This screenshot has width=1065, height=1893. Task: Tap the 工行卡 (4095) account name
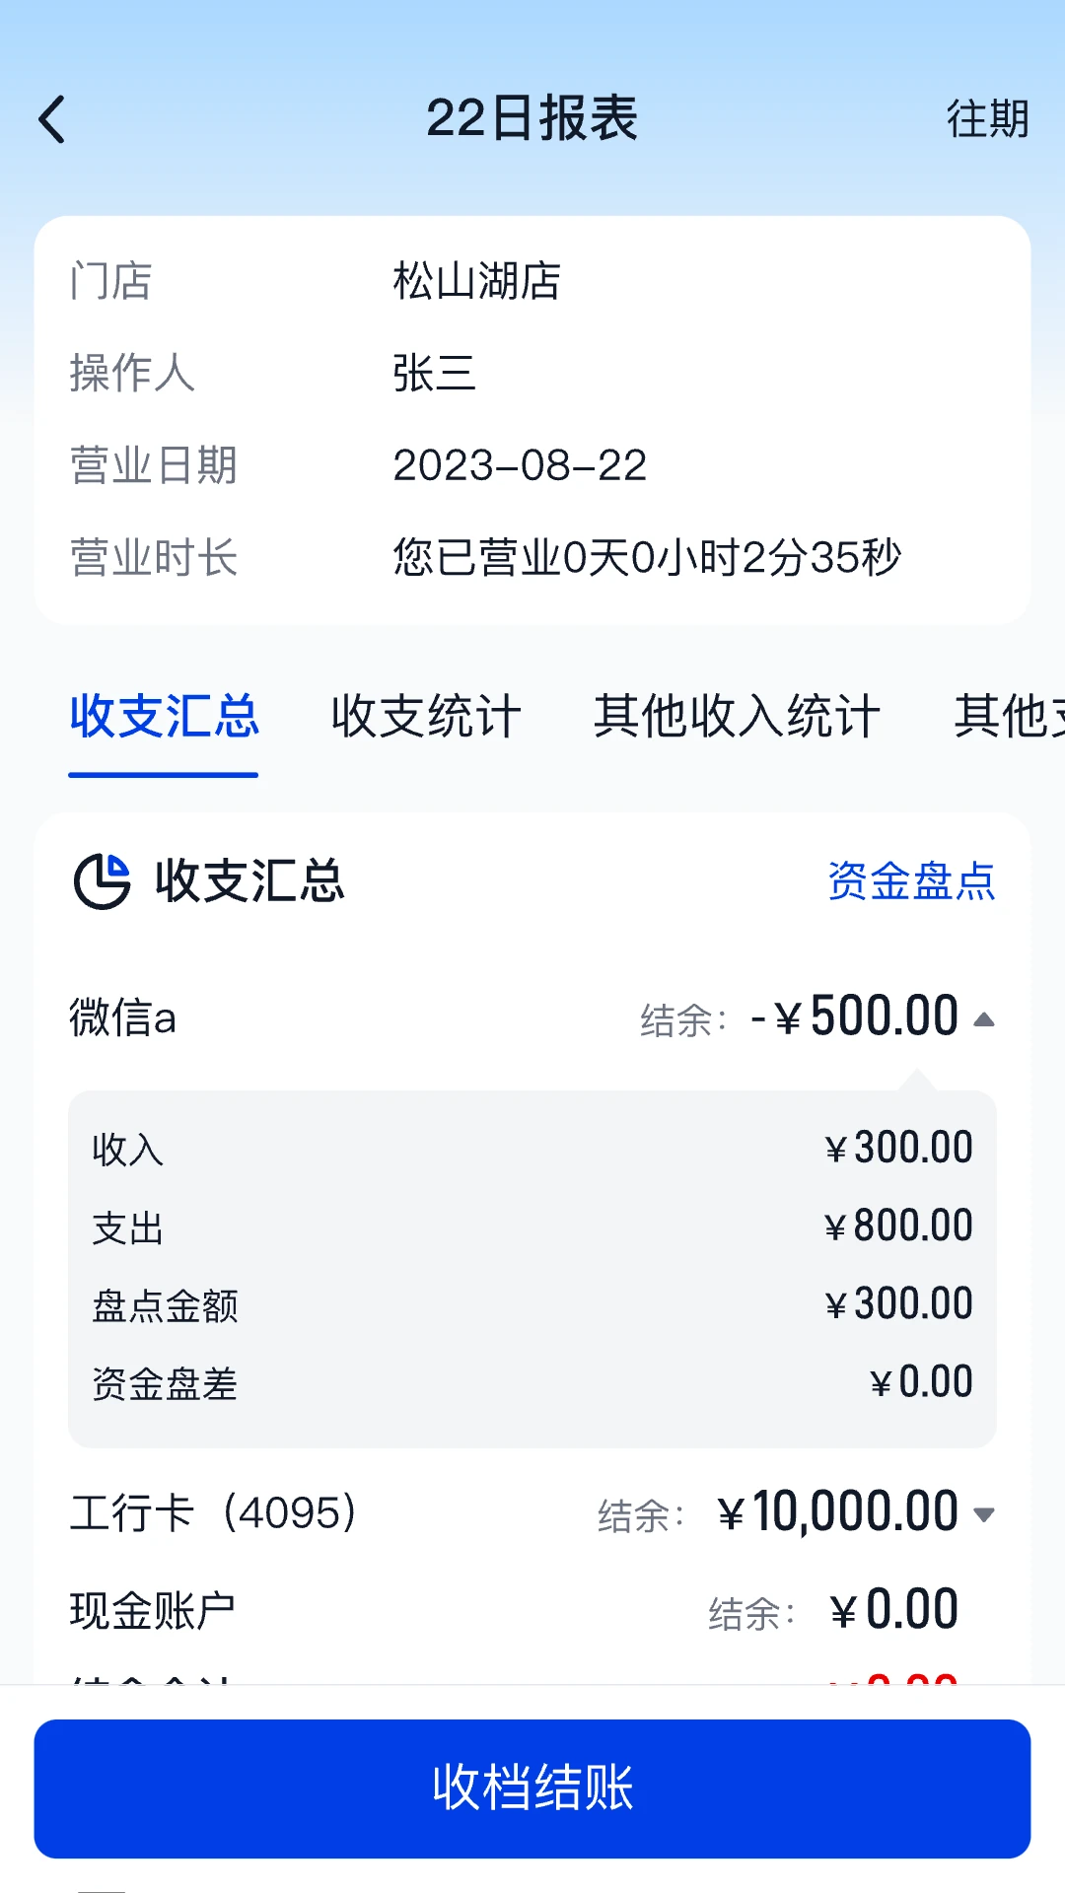[213, 1512]
